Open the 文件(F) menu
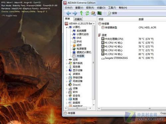 [x=69, y=8]
